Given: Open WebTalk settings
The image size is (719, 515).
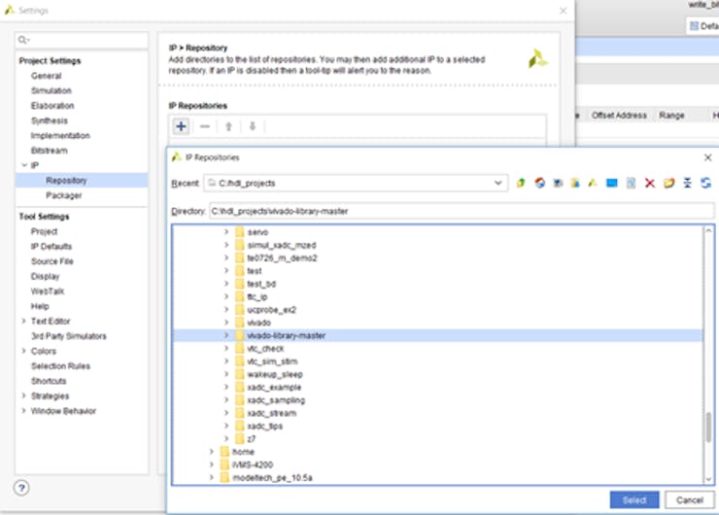Looking at the screenshot, I should click(48, 292).
